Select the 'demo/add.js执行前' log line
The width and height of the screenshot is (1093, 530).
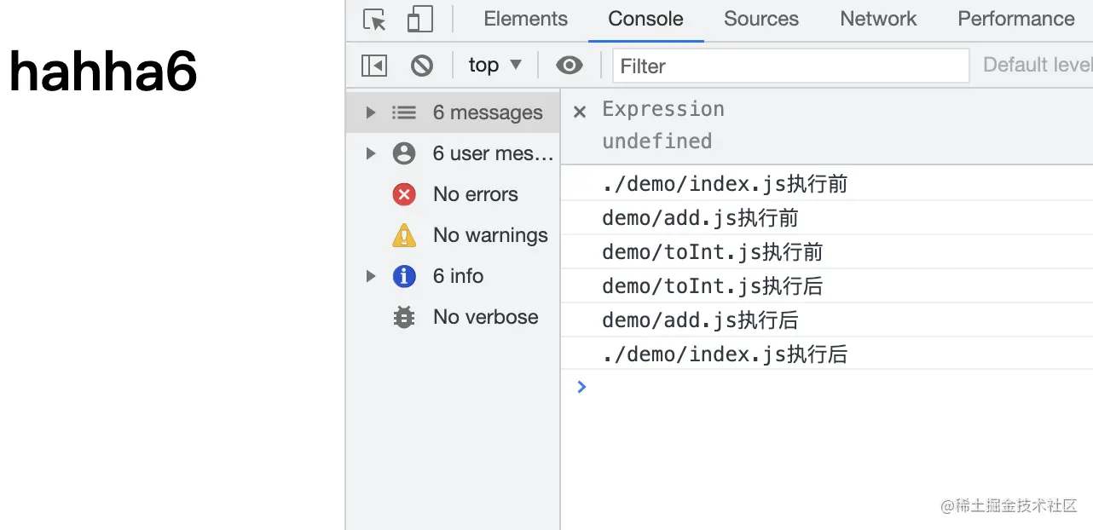(x=827, y=218)
